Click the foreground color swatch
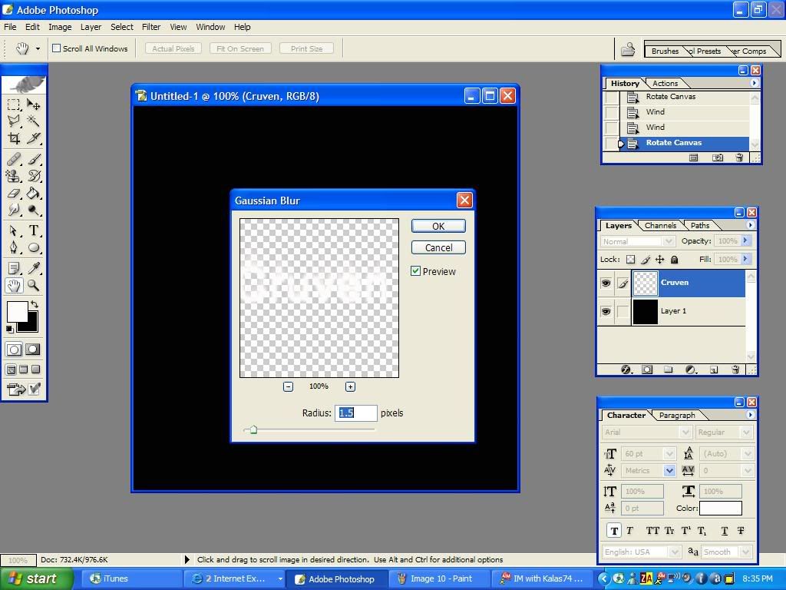Image resolution: width=786 pixels, height=590 pixels. tap(17, 312)
